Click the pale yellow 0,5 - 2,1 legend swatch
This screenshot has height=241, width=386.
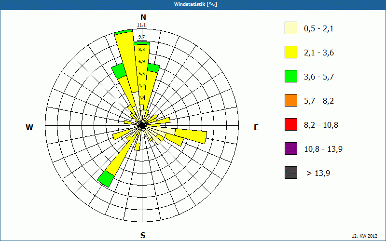click(x=291, y=28)
